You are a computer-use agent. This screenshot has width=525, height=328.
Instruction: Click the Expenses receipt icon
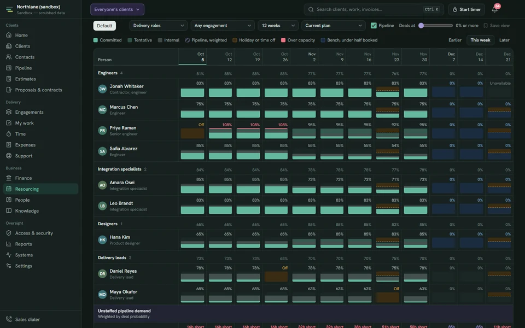click(9, 145)
